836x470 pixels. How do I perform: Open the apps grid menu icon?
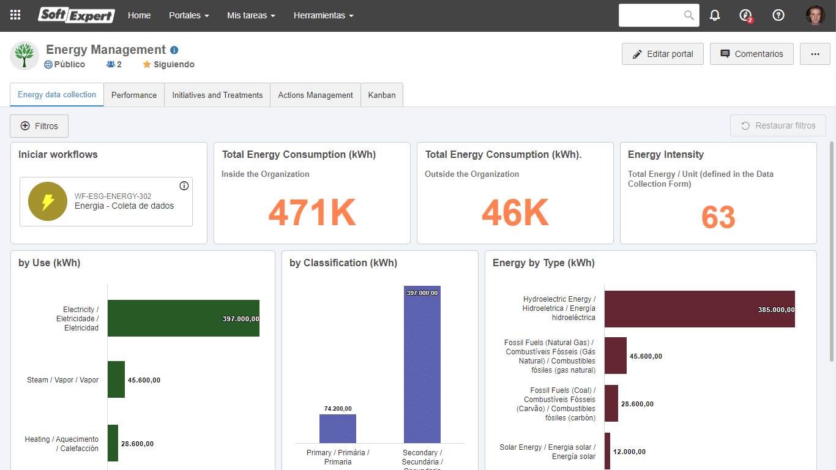15,15
